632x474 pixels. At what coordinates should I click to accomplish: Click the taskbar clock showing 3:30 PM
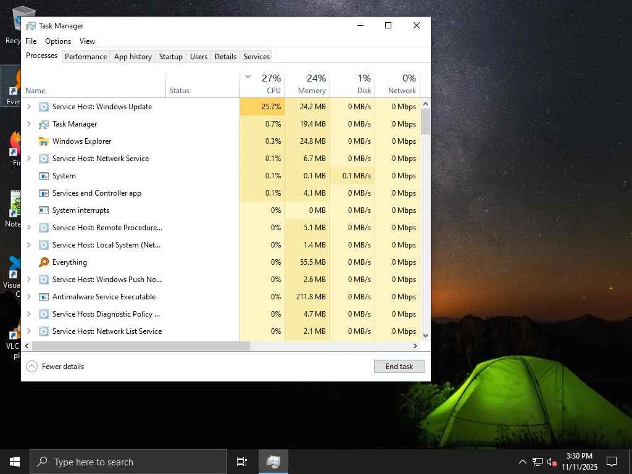tap(579, 462)
